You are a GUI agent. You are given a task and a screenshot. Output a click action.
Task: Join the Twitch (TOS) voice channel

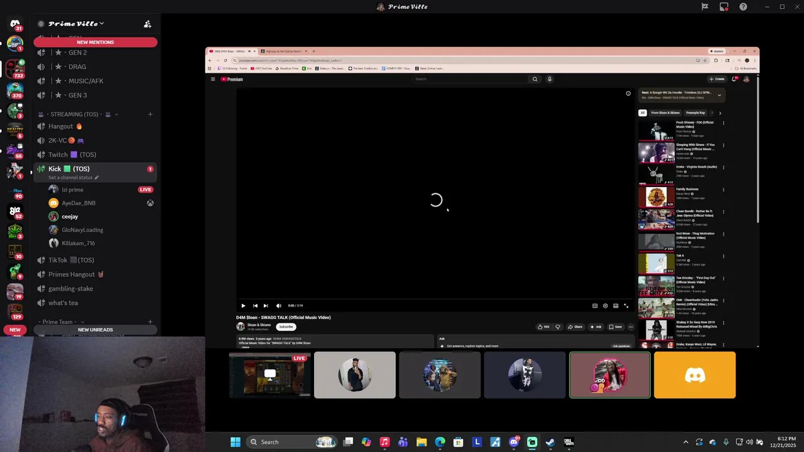pyautogui.click(x=95, y=154)
